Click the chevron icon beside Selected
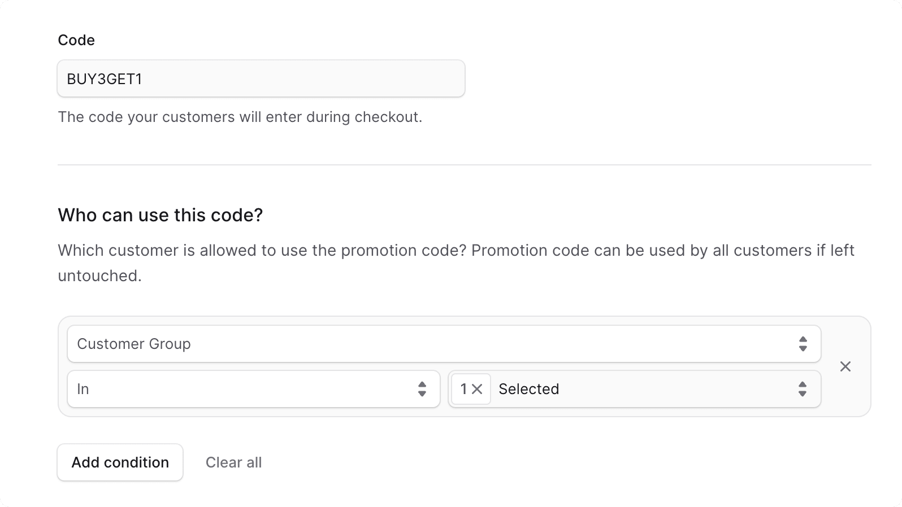This screenshot has height=507, width=902. (803, 389)
